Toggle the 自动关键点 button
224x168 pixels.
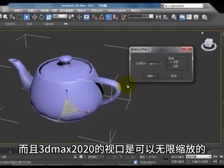[178, 157]
